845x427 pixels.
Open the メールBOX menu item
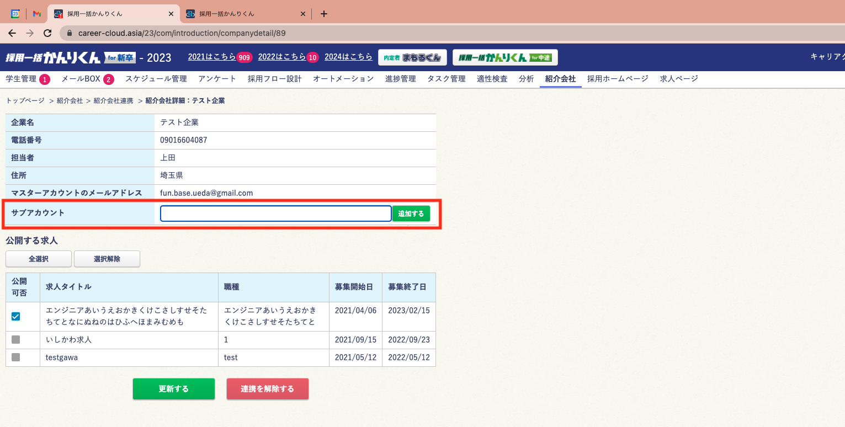[81, 79]
